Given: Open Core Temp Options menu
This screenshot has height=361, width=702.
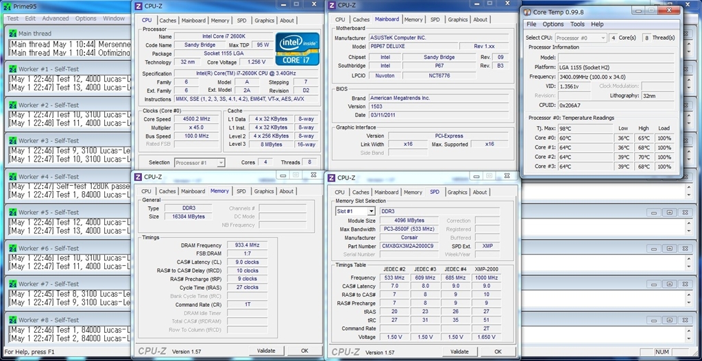Looking at the screenshot, I should tap(553, 24).
